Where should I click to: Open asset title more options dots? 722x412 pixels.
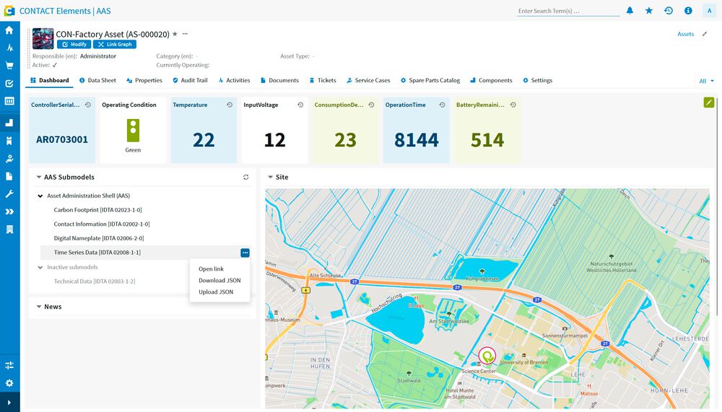pyautogui.click(x=185, y=34)
